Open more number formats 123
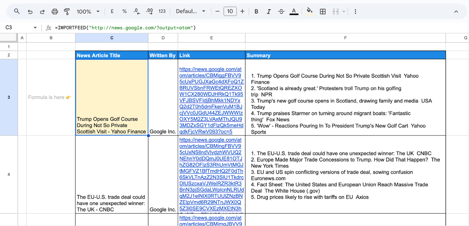Image resolution: width=469 pixels, height=226 pixels. pyautogui.click(x=162, y=11)
